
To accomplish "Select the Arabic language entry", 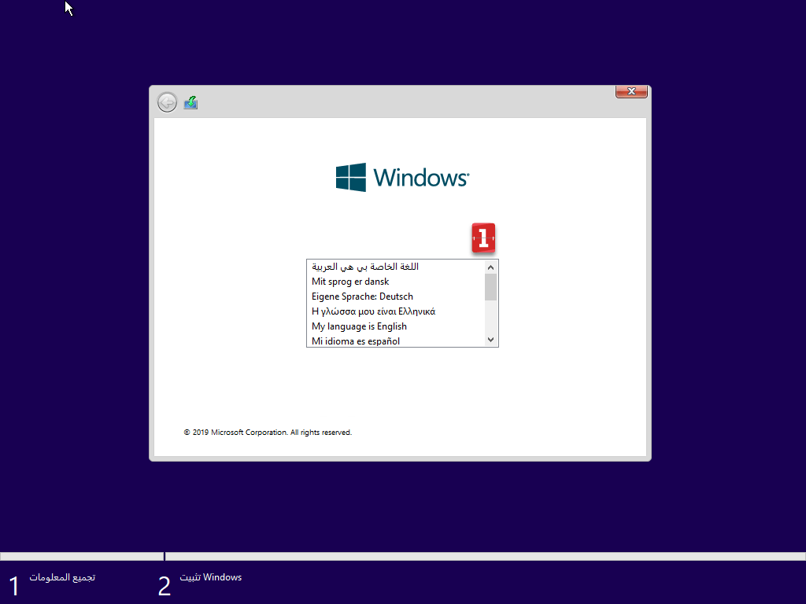I will click(396, 267).
